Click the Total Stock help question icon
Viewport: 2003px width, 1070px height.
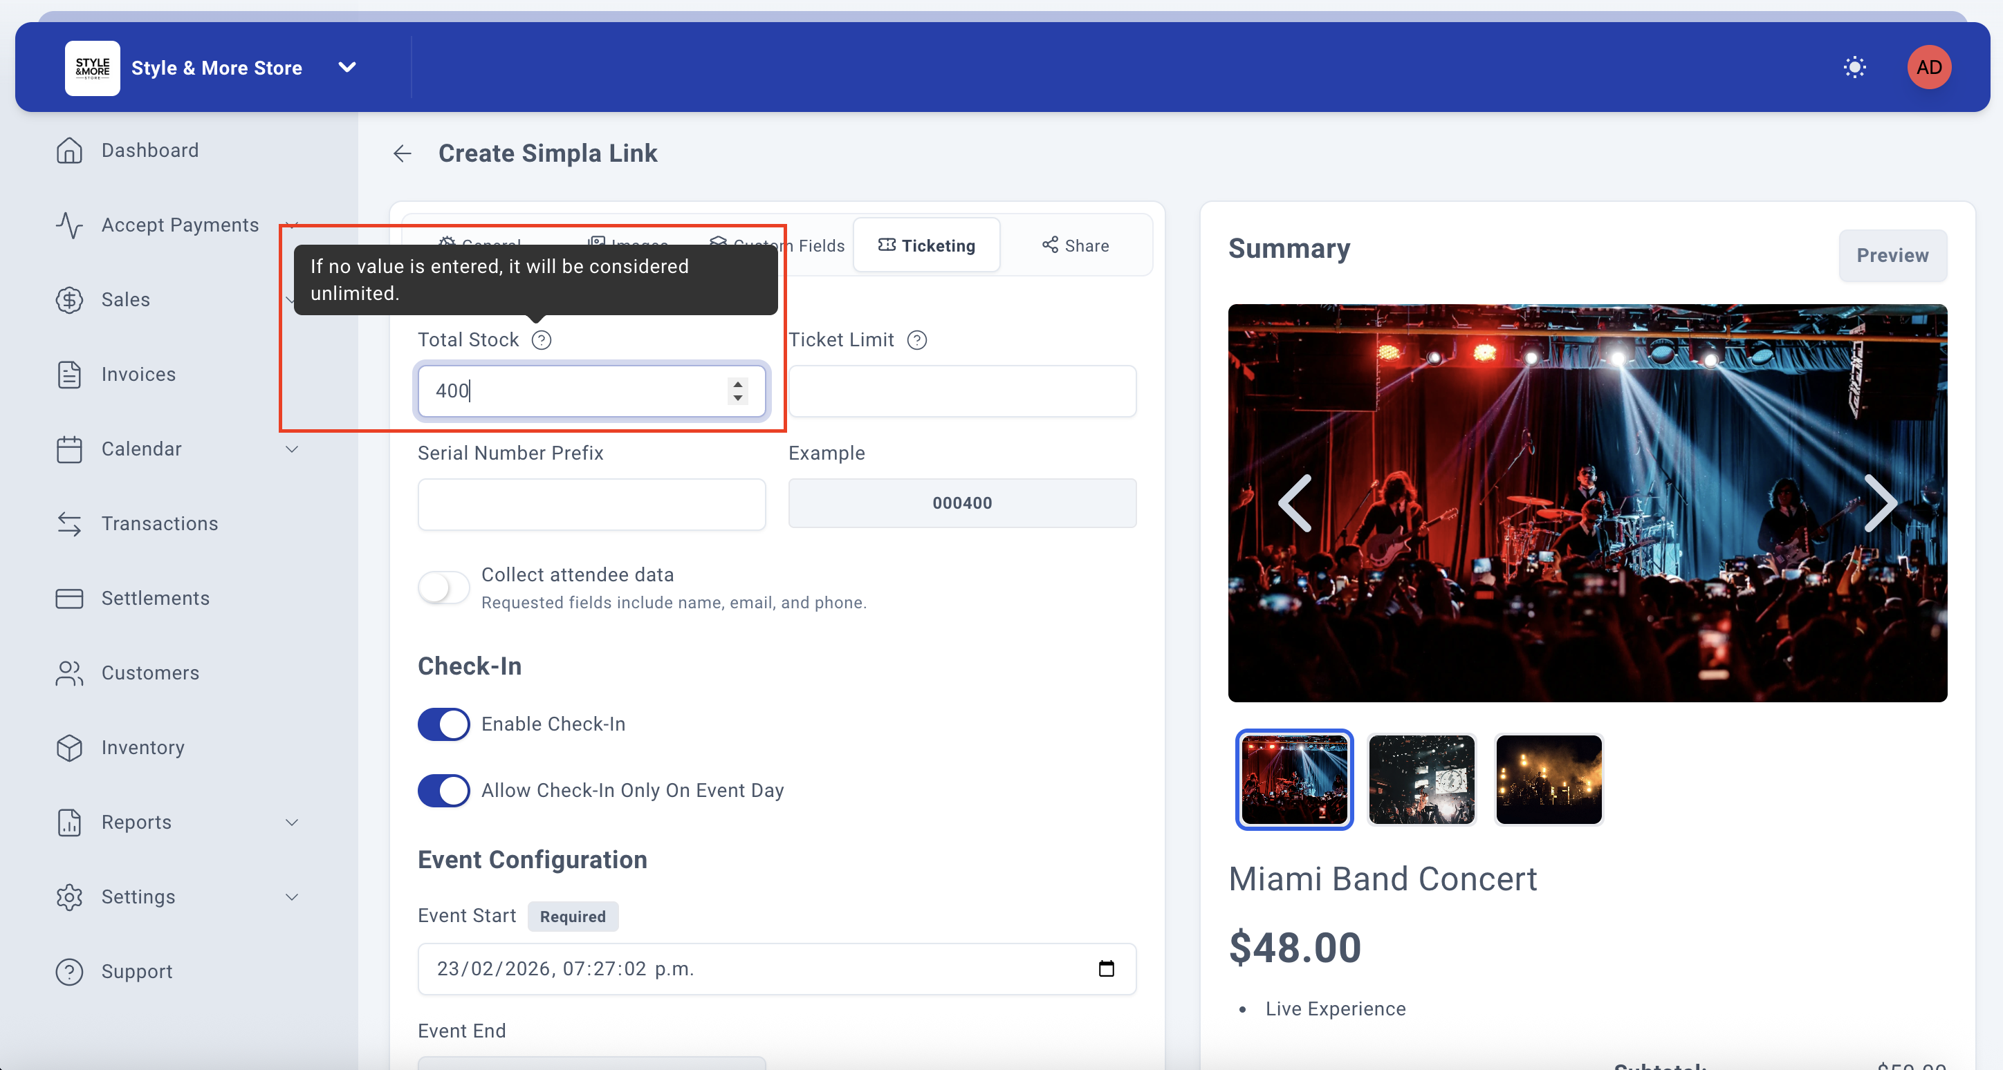click(541, 340)
